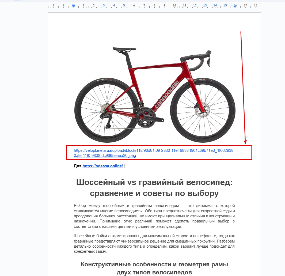Viewport: 285px width, 276px height.
Task: Click the paragraph starting 'Выбор между шоссейным'
Action: [154, 216]
